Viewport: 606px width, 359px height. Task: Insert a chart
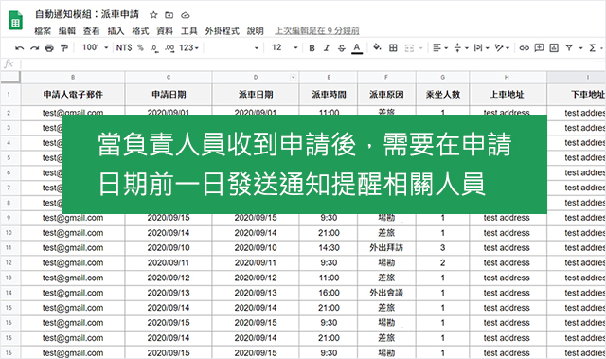pyautogui.click(x=554, y=47)
